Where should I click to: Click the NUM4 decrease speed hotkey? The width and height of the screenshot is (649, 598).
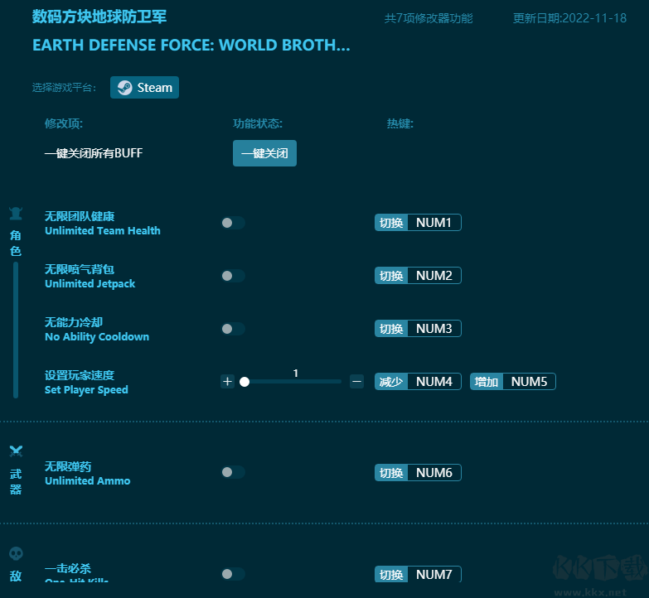(433, 382)
